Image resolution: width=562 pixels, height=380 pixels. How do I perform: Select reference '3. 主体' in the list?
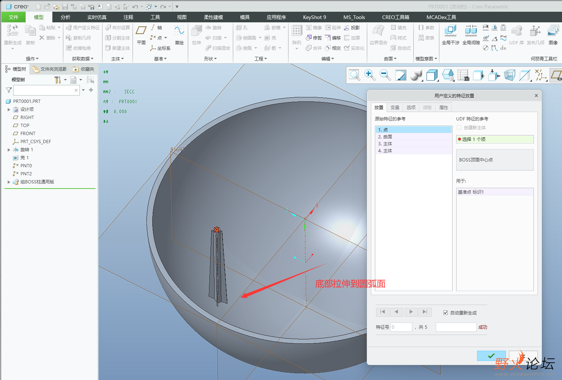coord(413,144)
